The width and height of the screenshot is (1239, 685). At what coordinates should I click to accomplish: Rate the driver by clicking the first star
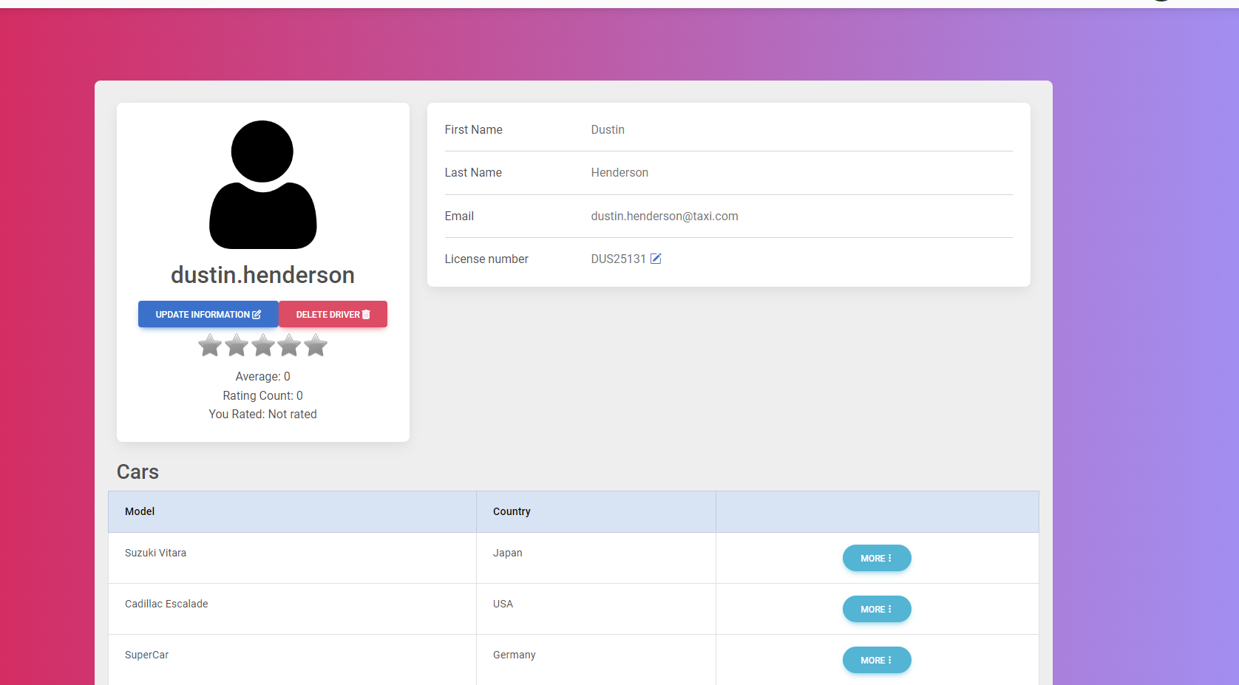click(209, 345)
